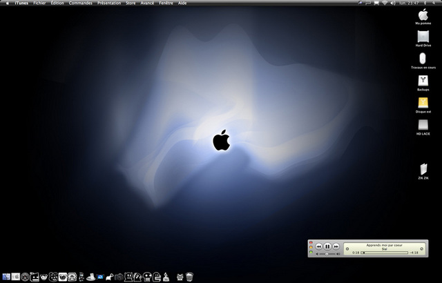Viewport: 442px width, 283px height.
Task: Click the grey Apple logo Dock icon
Action: coord(16,277)
